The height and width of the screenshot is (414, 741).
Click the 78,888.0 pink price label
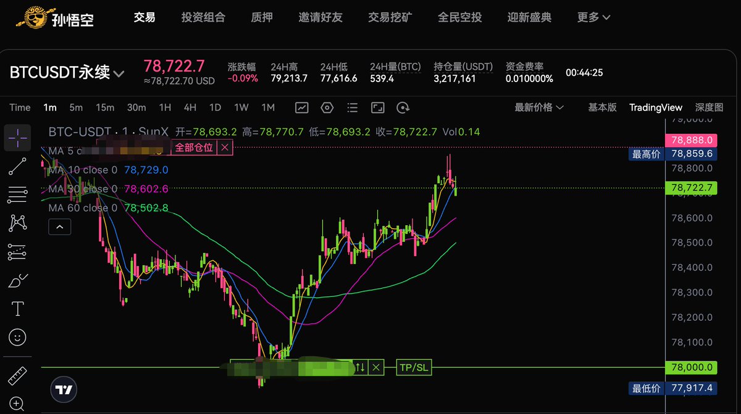coord(692,140)
